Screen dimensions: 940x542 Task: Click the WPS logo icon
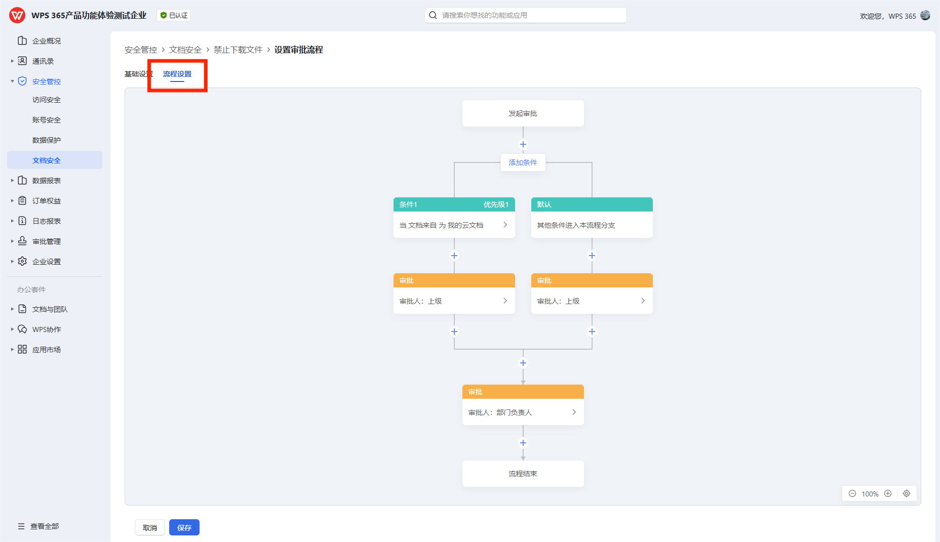17,15
